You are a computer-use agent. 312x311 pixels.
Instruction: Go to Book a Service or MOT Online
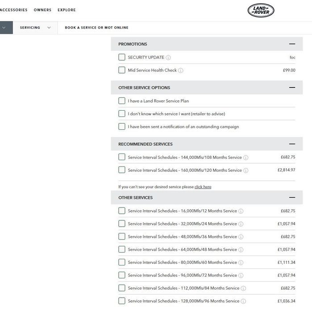tap(96, 28)
